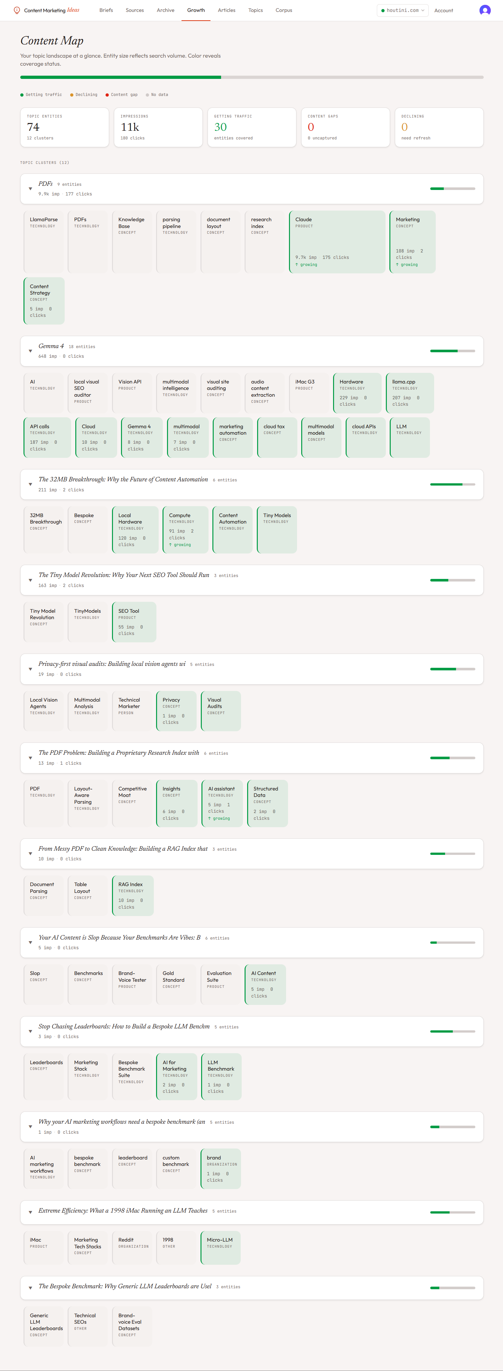Image resolution: width=503 pixels, height=1371 pixels.
Task: Collapse the Privacy-first visual audits cluster
Action: [30, 669]
